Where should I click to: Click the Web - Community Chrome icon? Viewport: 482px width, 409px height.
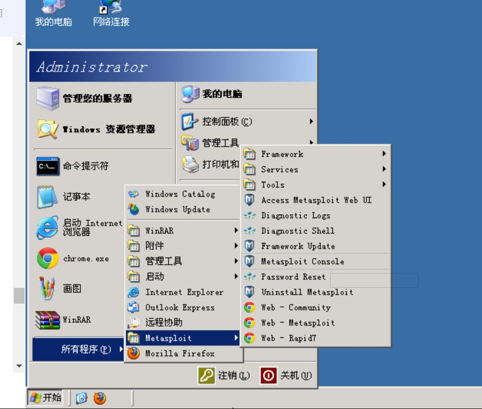click(x=249, y=307)
